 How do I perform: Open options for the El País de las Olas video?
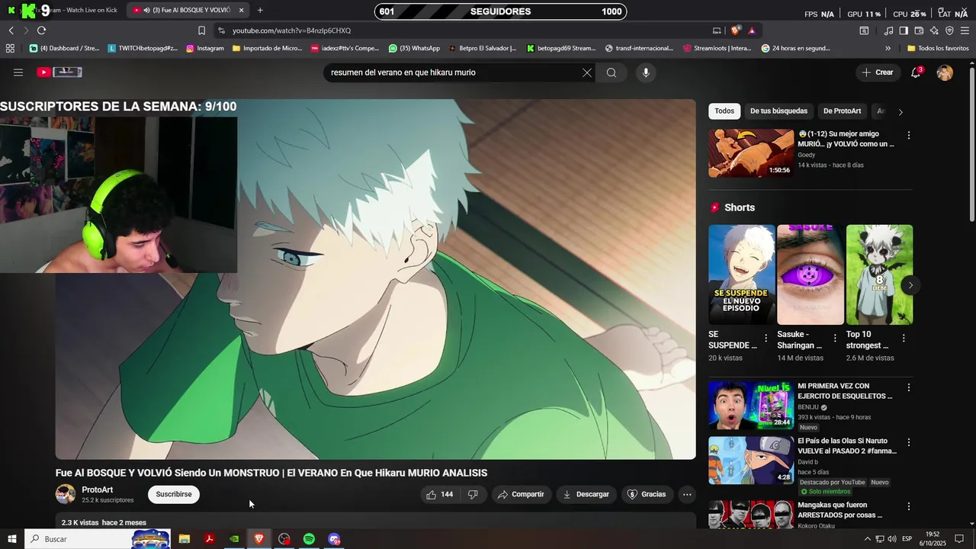908,442
